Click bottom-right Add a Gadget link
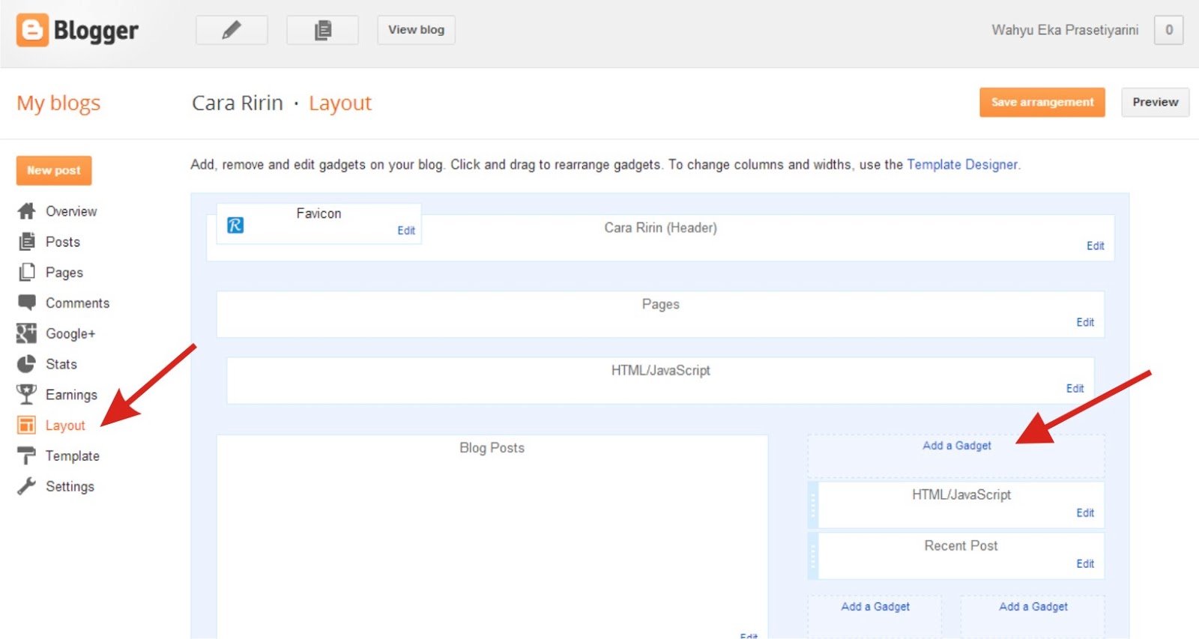Viewport: 1199px width, 639px height. 1033,607
